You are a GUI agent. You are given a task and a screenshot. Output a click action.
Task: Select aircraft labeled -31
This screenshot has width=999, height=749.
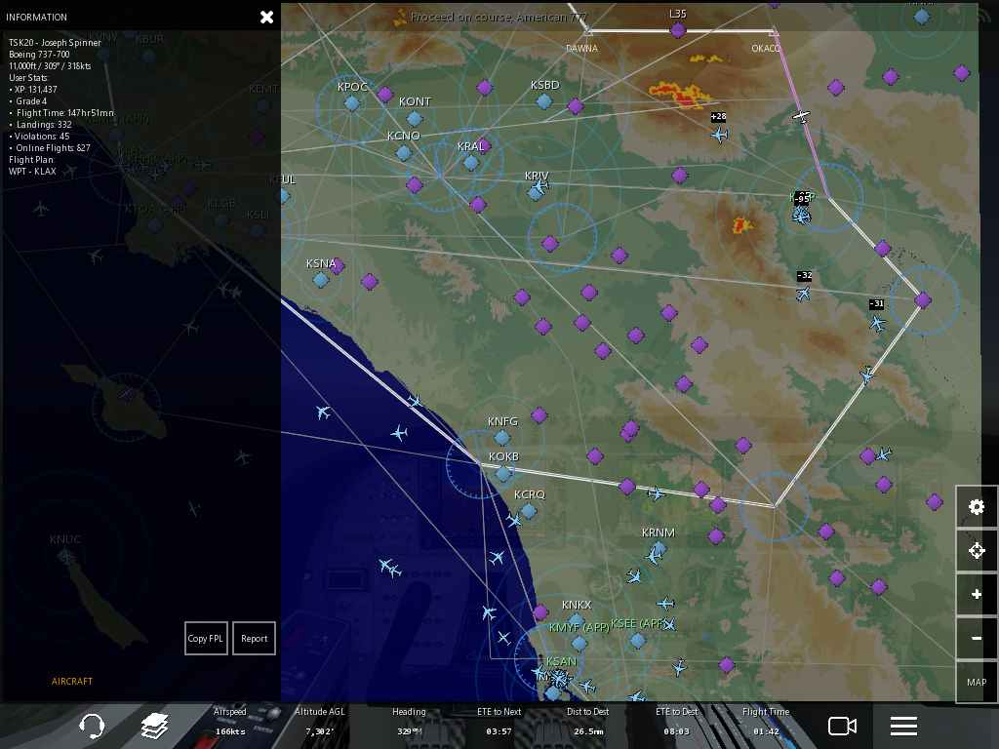point(878,324)
